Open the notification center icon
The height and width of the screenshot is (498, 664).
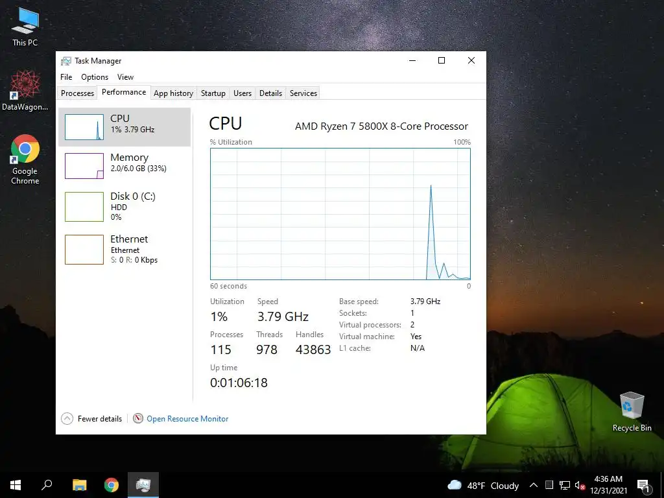pos(643,486)
